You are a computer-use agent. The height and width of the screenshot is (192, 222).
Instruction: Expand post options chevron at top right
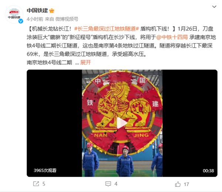[214, 7]
